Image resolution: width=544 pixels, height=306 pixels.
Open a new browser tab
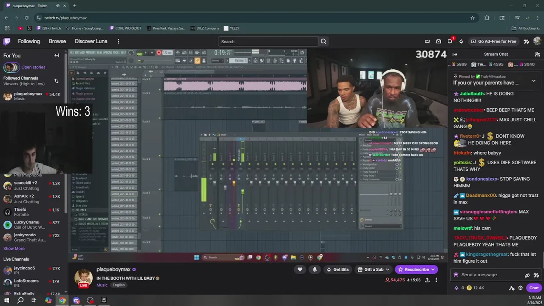tap(74, 6)
